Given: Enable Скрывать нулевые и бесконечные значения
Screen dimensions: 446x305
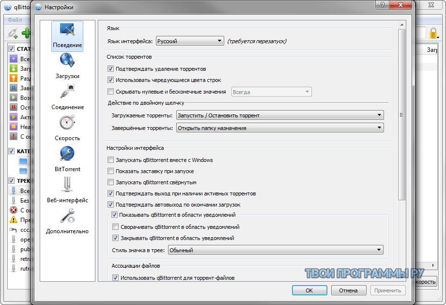Looking at the screenshot, I should pyautogui.click(x=110, y=92).
